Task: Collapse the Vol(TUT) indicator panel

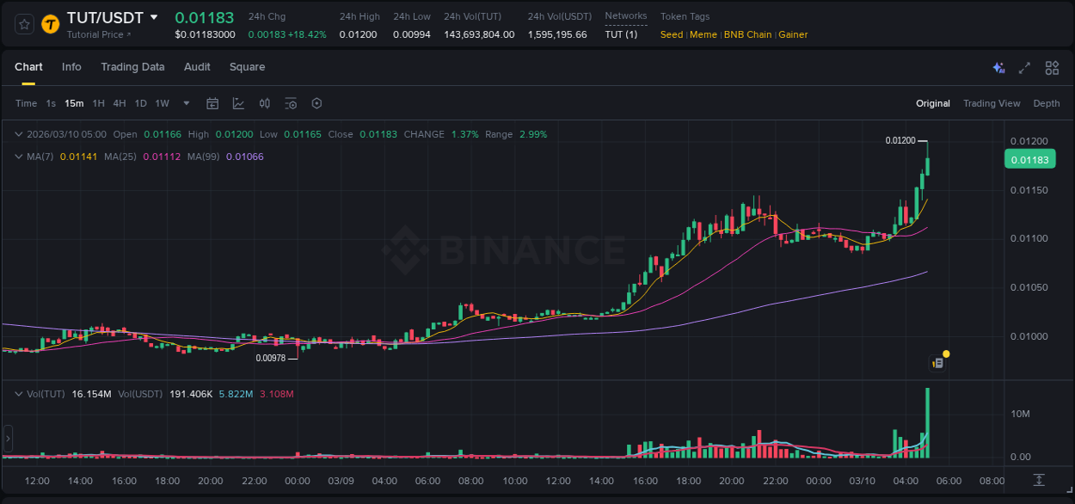Action: [x=21, y=393]
